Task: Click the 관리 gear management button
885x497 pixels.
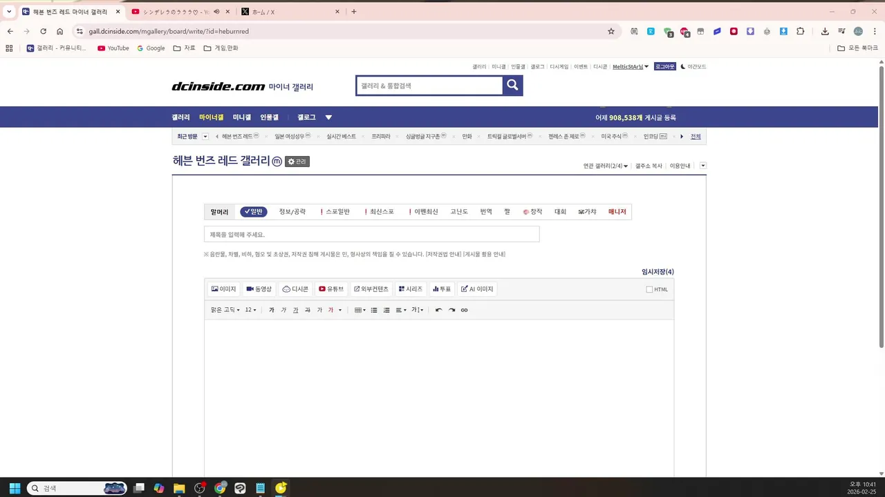Action: pyautogui.click(x=297, y=162)
